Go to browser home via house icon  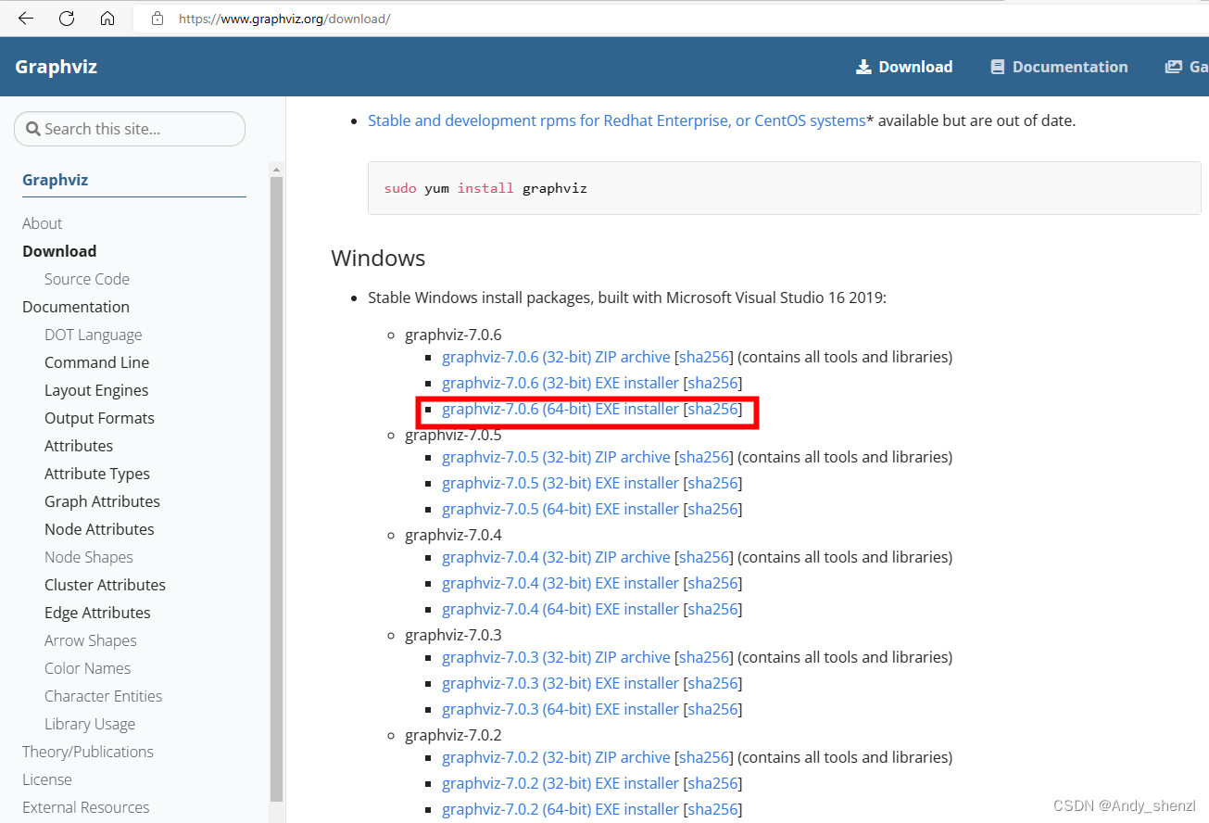pyautogui.click(x=107, y=18)
